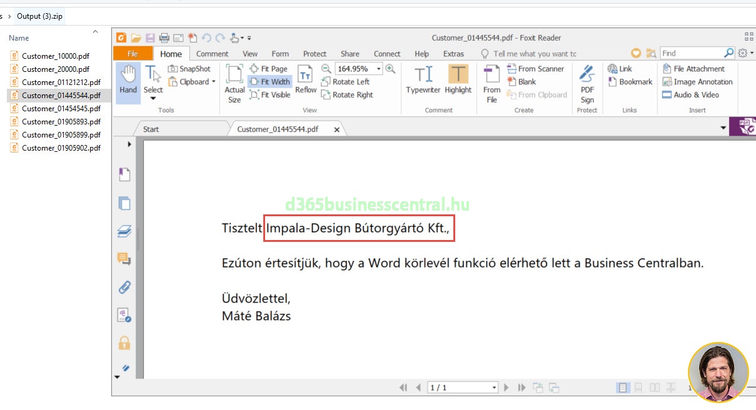Image resolution: width=756 pixels, height=410 pixels.
Task: Expand the Clipboard dropdown arrow
Action: click(x=213, y=82)
